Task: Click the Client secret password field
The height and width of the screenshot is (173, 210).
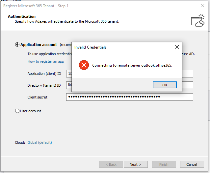Action: click(129, 97)
